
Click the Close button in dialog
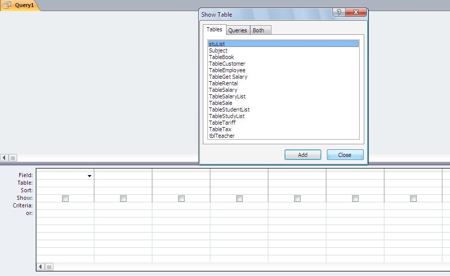[345, 155]
